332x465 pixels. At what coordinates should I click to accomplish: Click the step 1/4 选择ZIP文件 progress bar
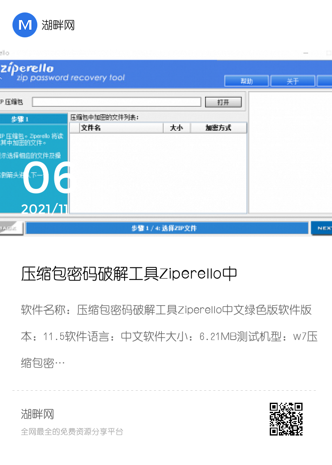(x=167, y=228)
